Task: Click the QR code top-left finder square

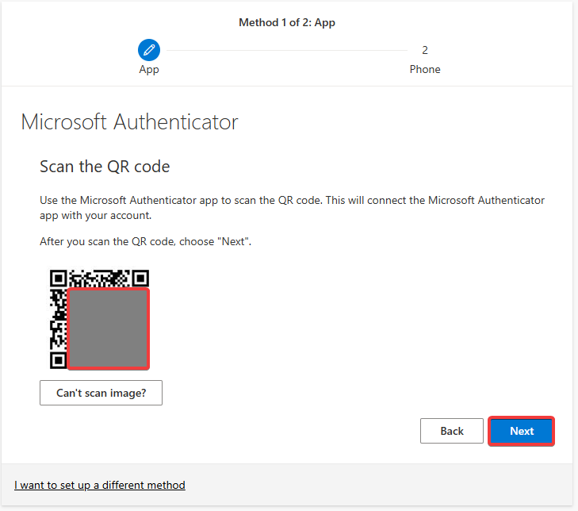Action: (x=58, y=279)
